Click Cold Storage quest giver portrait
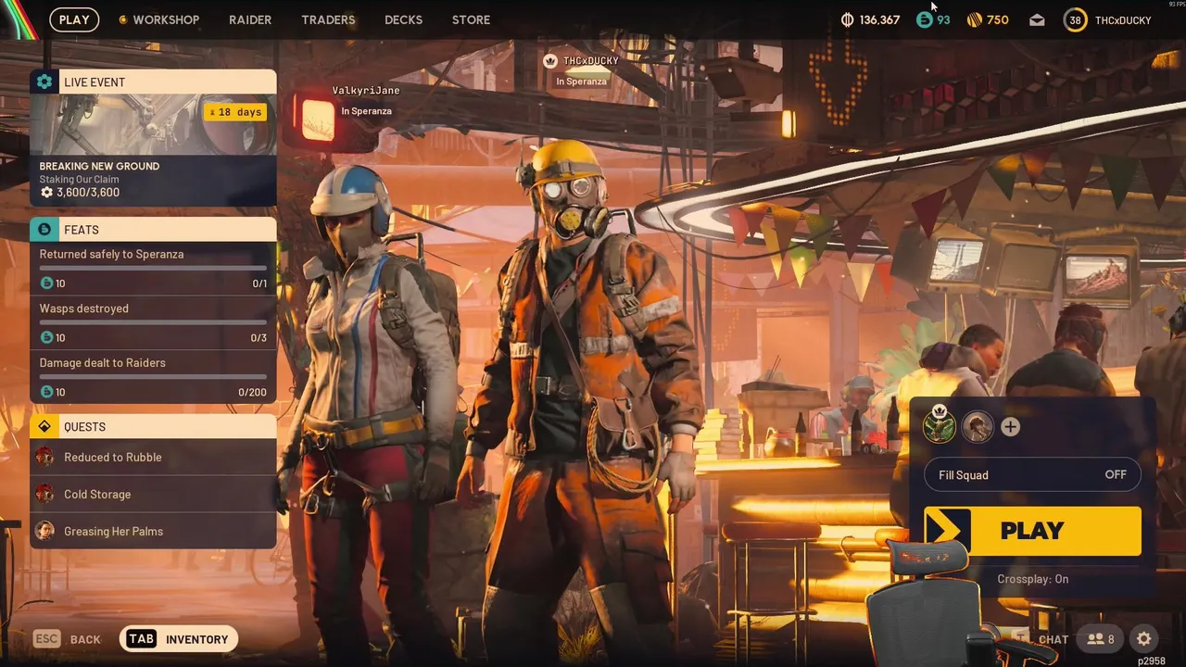Screen dimensions: 1186x667 click(44, 494)
